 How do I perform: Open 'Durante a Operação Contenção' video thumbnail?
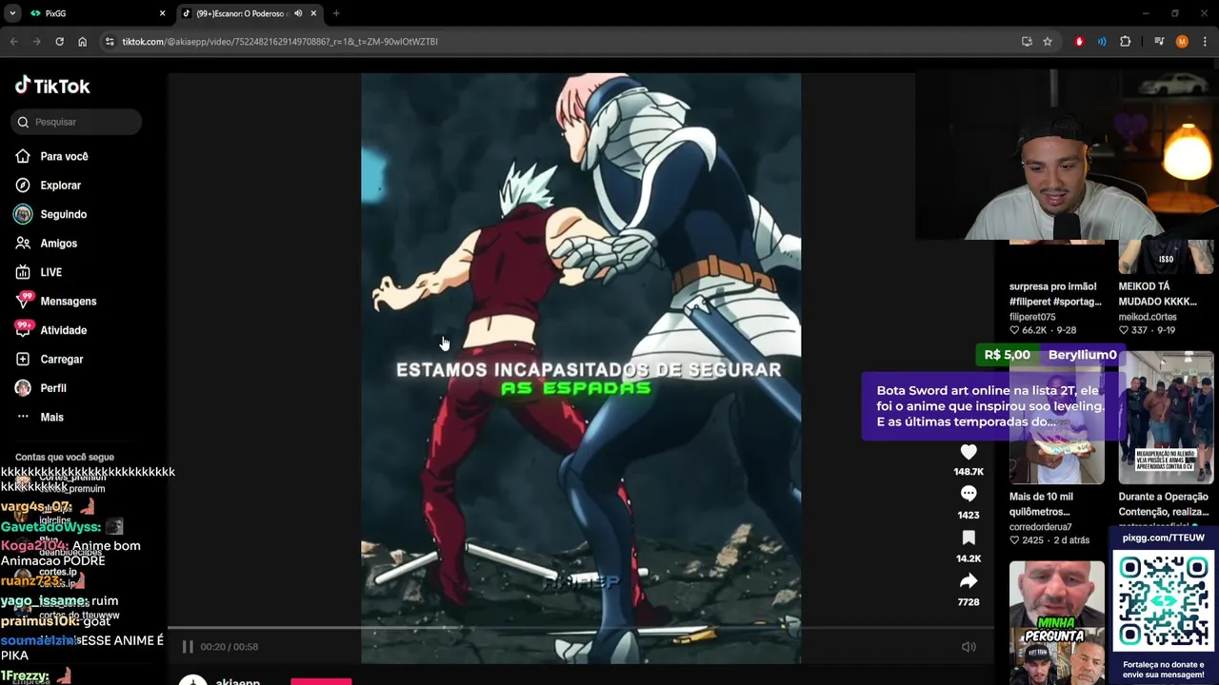(1167, 420)
